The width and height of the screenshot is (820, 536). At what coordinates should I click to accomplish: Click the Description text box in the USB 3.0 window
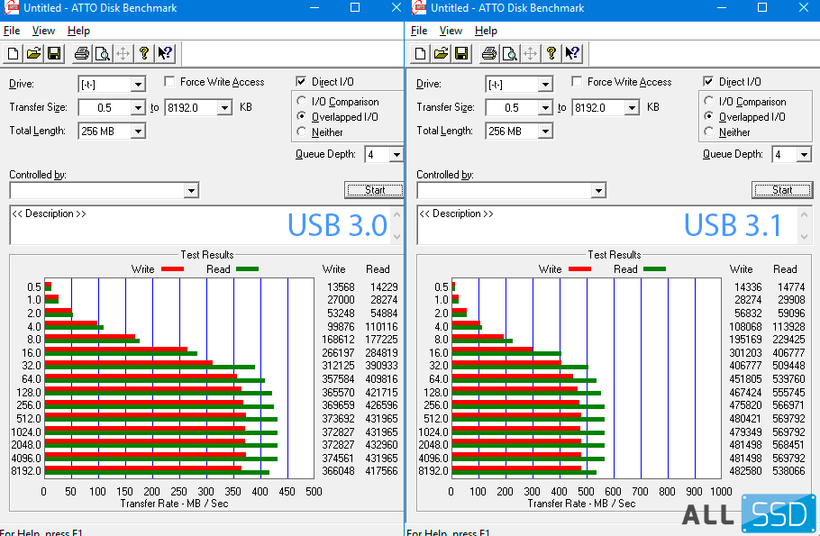point(144,225)
